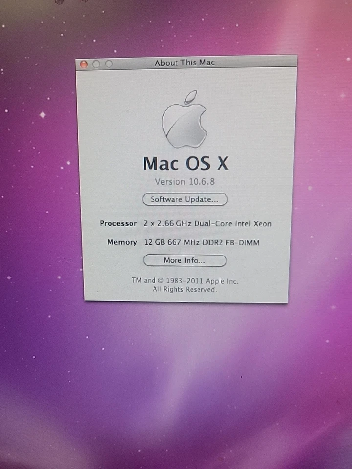Click the TM and © 1983-2011 Apple Inc. line

click(185, 281)
